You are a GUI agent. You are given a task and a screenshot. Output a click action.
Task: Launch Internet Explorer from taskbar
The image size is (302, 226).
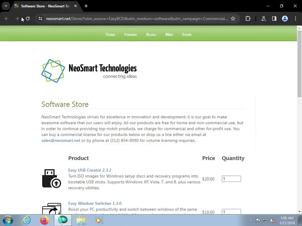(26, 220)
